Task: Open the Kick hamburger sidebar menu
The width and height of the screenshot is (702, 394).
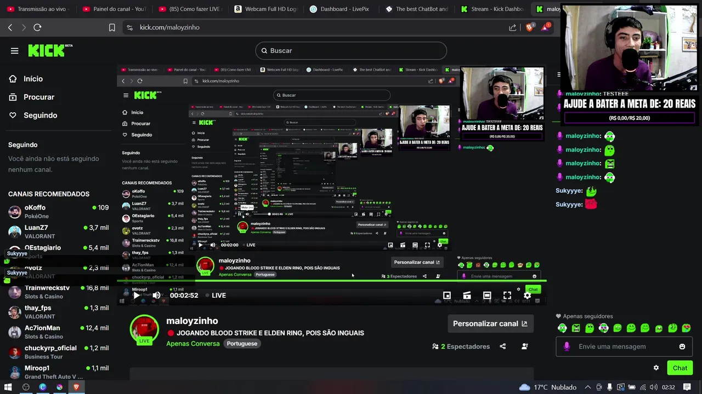Action: click(14, 51)
